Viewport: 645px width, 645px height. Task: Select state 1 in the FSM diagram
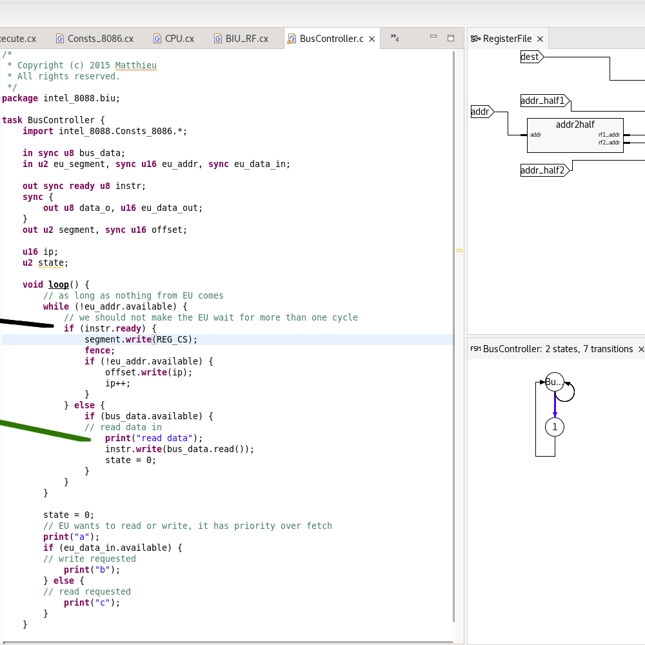click(555, 426)
